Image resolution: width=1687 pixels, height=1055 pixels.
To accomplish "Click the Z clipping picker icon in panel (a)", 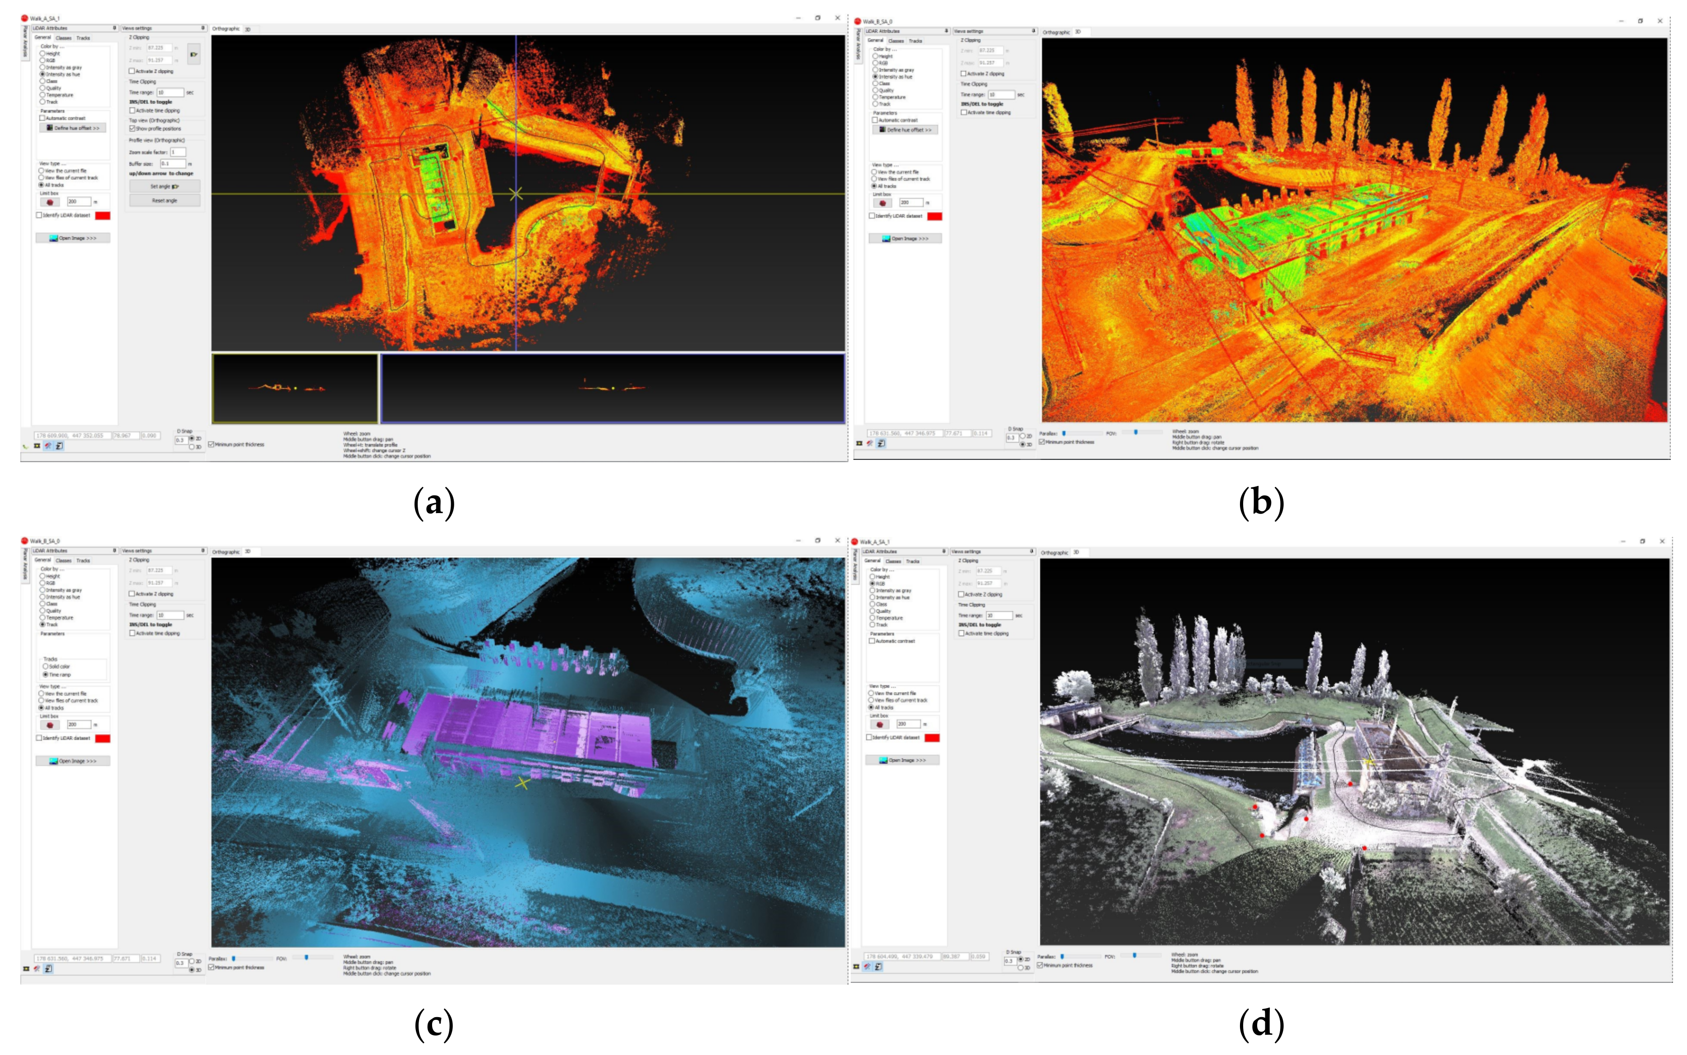I will point(194,54).
